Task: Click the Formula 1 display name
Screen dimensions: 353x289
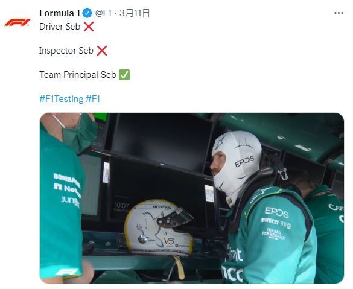Action: (x=60, y=13)
